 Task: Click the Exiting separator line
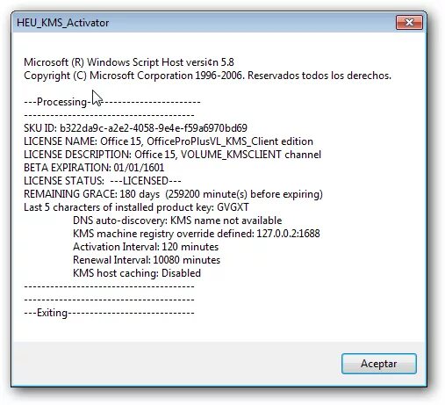(x=109, y=313)
